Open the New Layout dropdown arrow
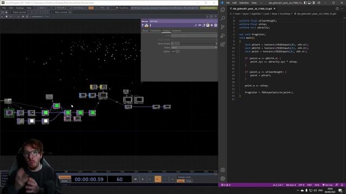 click(70, 12)
